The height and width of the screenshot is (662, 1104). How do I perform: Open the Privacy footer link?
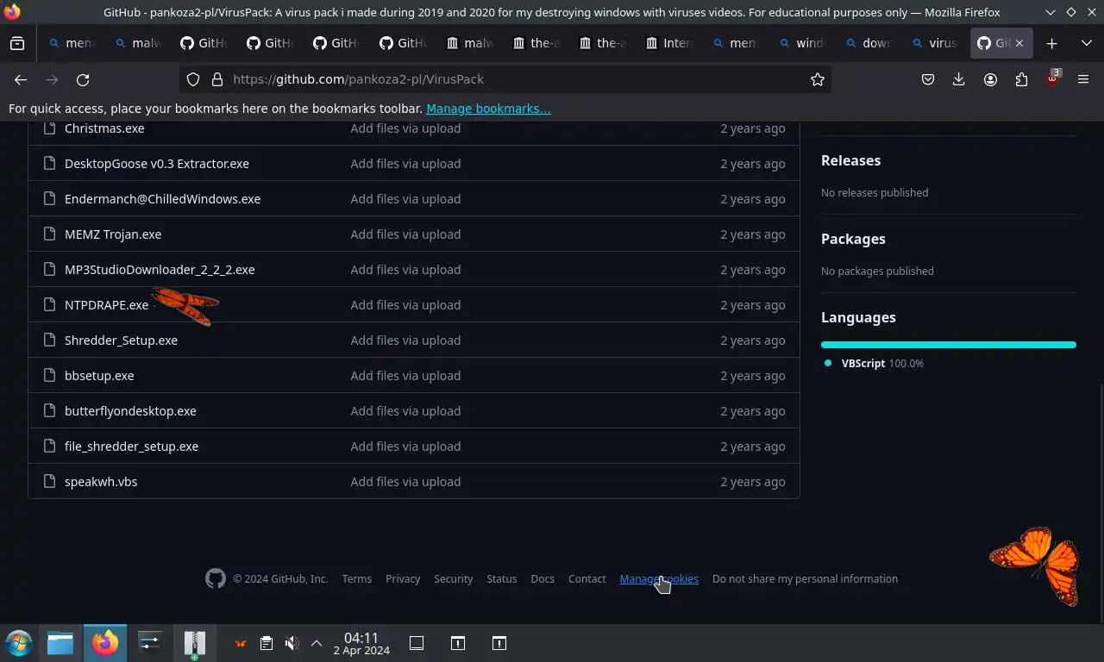pos(403,579)
